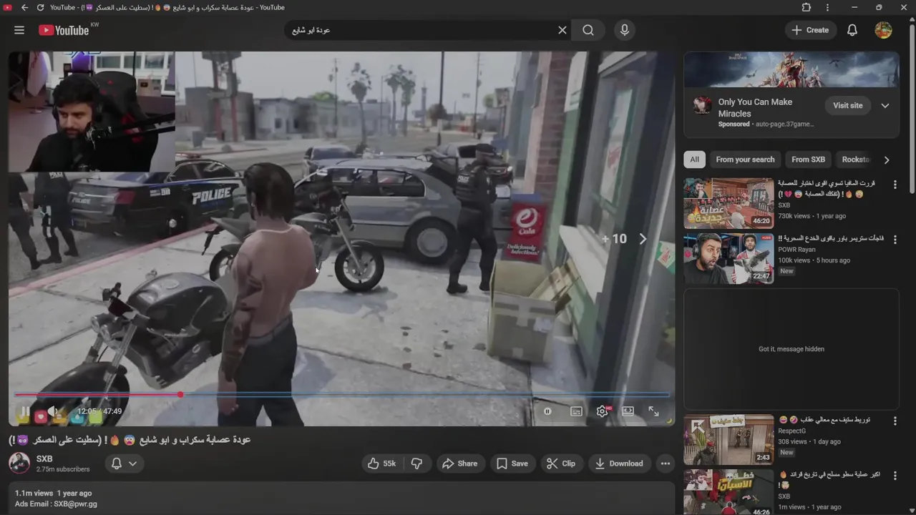Switch player to theater mode
Image resolution: width=916 pixels, height=515 pixels.
point(628,411)
